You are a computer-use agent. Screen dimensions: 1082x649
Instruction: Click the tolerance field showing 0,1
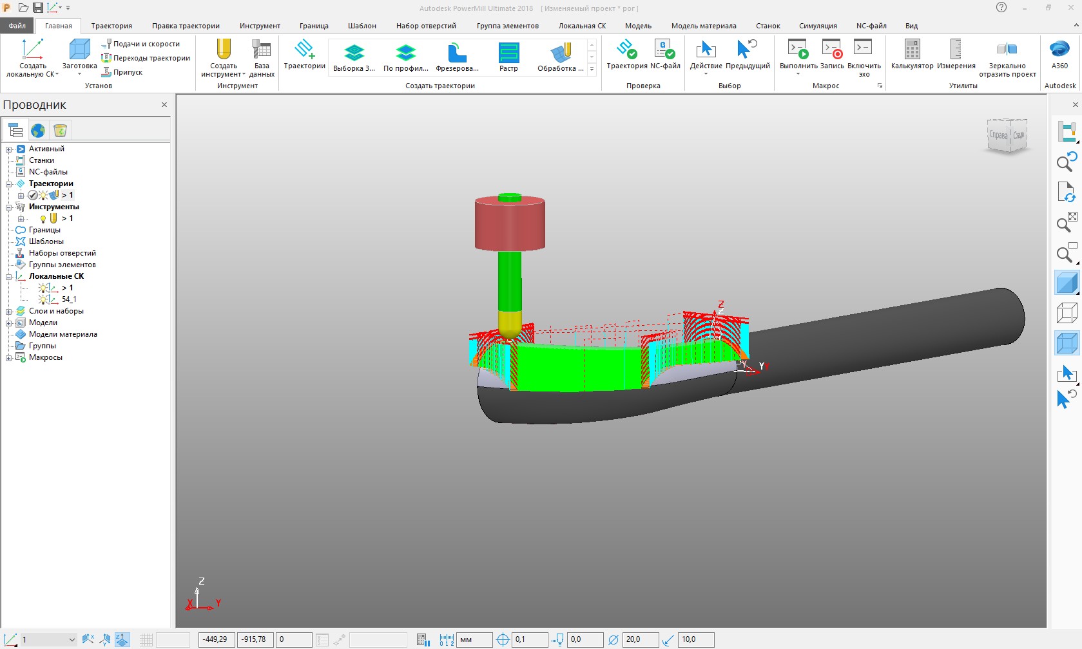[x=528, y=639]
